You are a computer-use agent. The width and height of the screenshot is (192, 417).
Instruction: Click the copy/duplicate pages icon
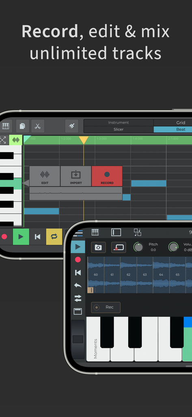pos(23,126)
